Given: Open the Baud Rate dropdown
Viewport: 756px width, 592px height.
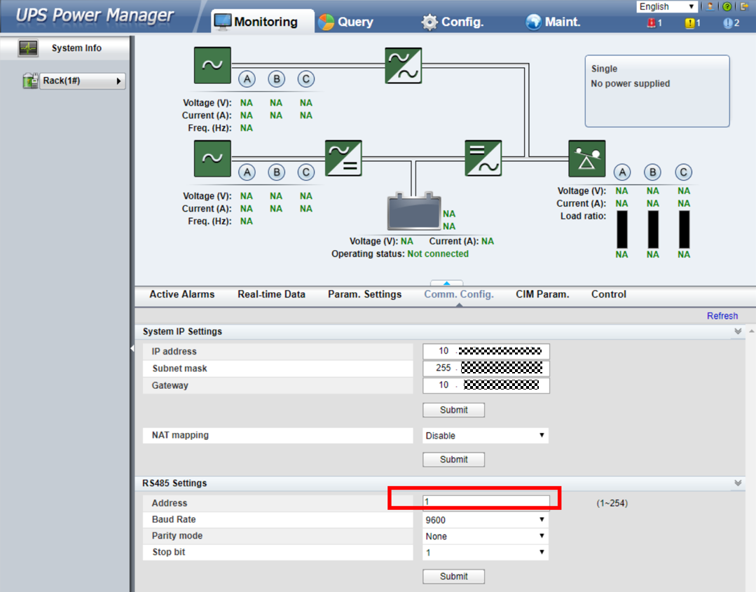Looking at the screenshot, I should 485,520.
